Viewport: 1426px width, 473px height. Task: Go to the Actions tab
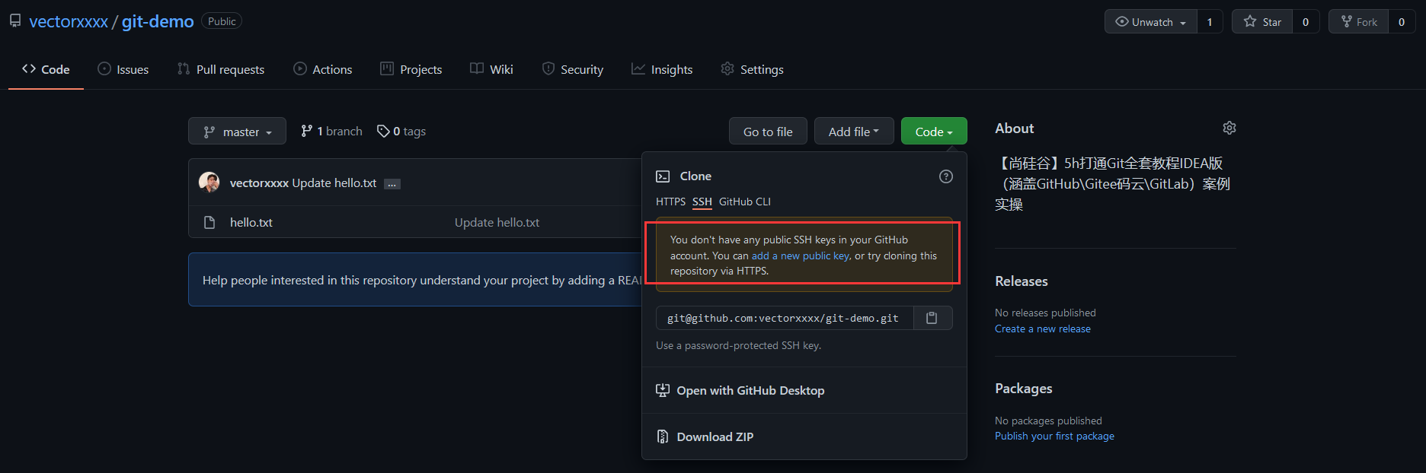pyautogui.click(x=323, y=69)
